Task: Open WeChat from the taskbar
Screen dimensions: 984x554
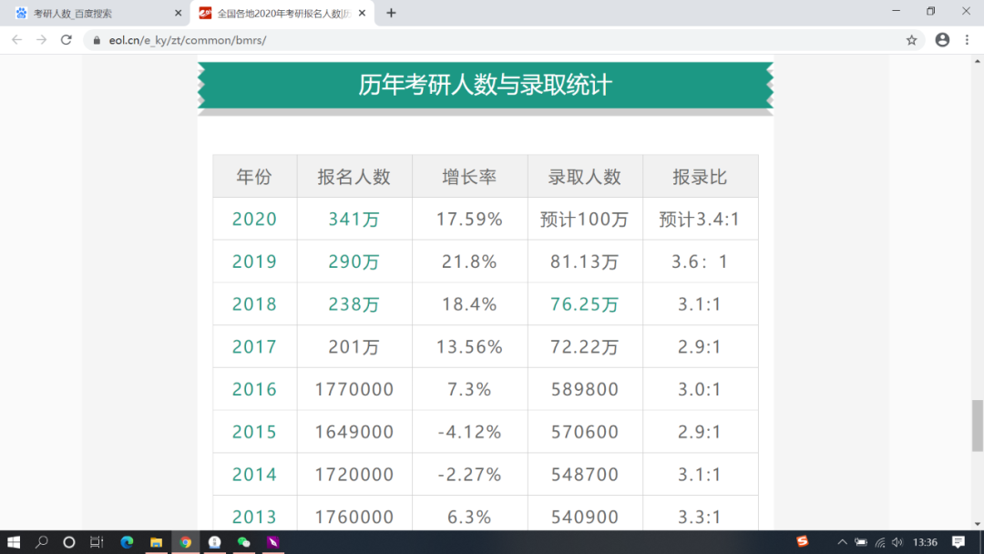Action: (x=244, y=542)
